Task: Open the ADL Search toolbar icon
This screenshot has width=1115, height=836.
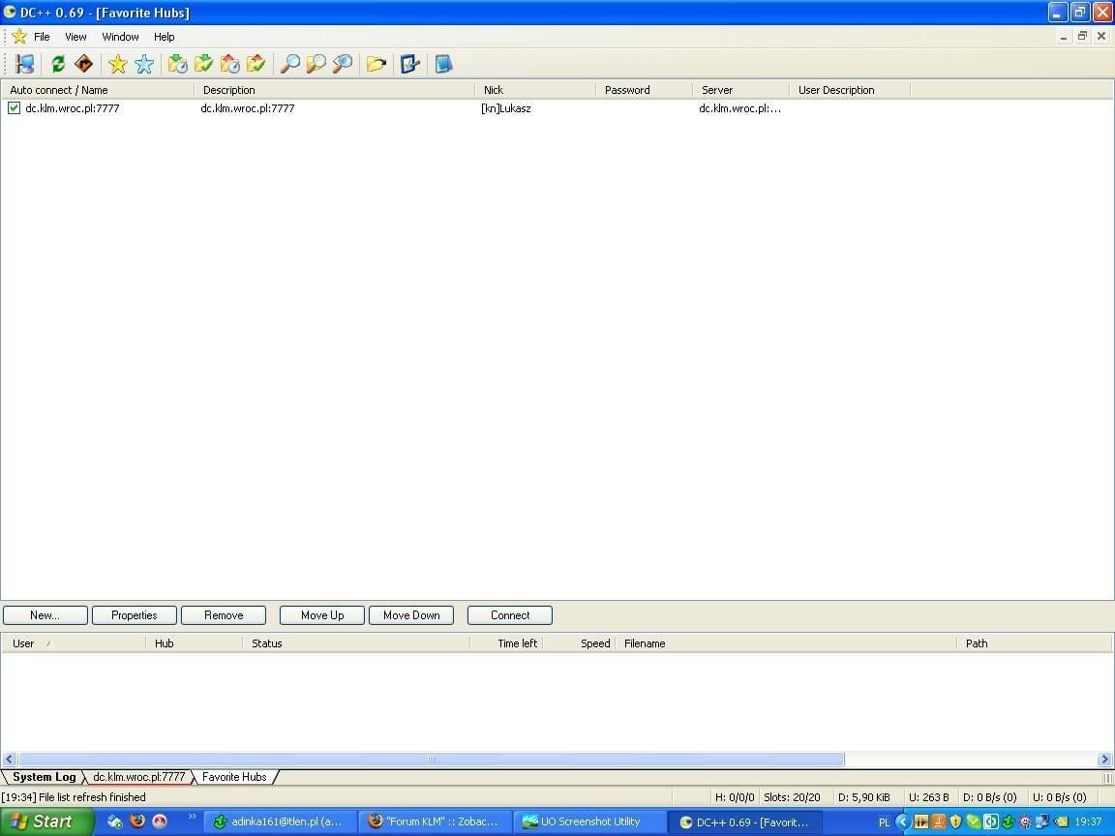Action: tap(316, 64)
